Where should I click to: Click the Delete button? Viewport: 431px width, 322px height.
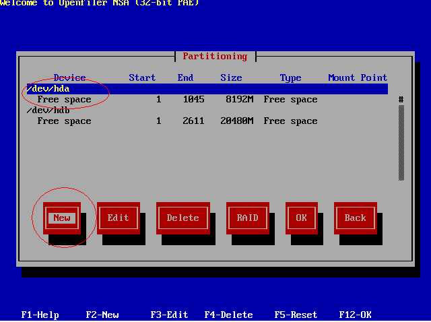tap(183, 218)
